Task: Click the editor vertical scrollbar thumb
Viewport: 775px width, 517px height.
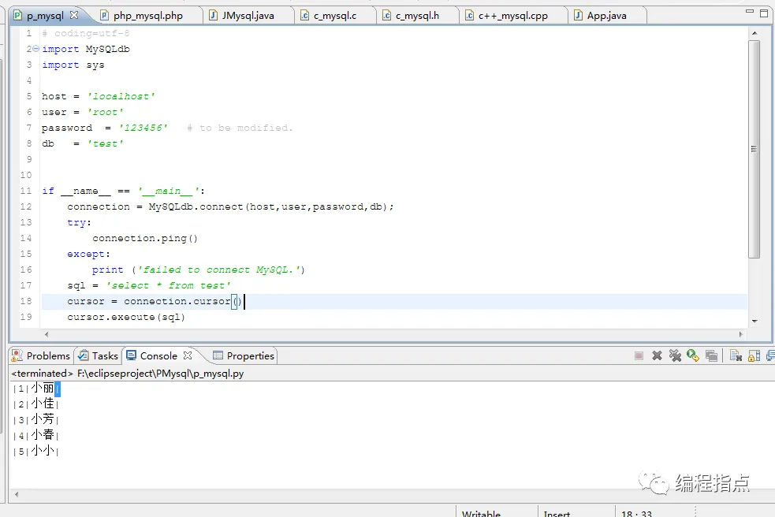Action: click(754, 149)
